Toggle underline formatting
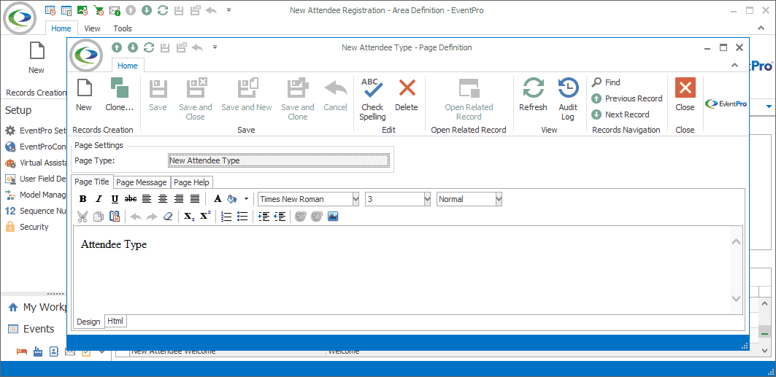 coord(115,199)
